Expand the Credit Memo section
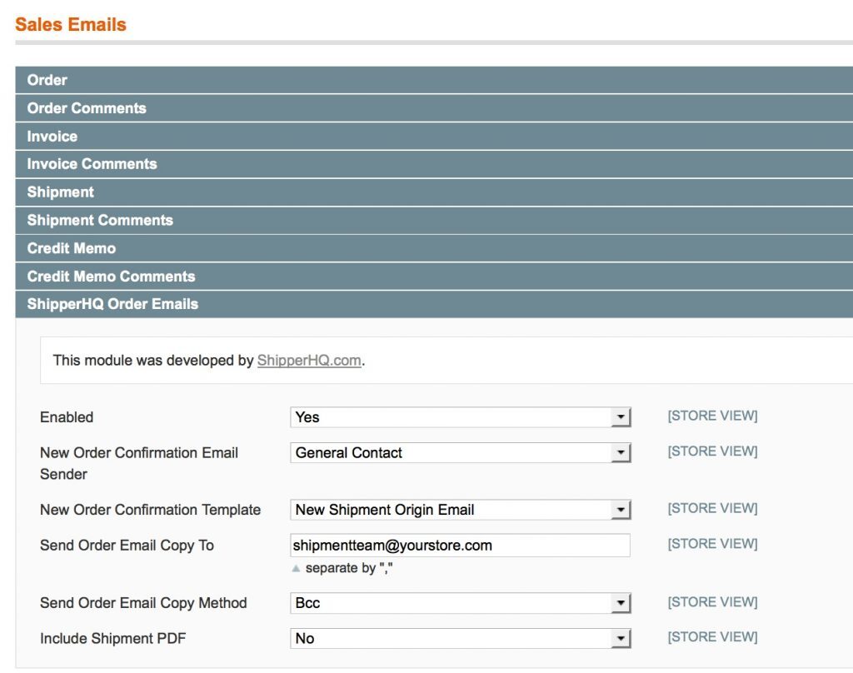Screen dimensions: 853x673 [x=72, y=248]
